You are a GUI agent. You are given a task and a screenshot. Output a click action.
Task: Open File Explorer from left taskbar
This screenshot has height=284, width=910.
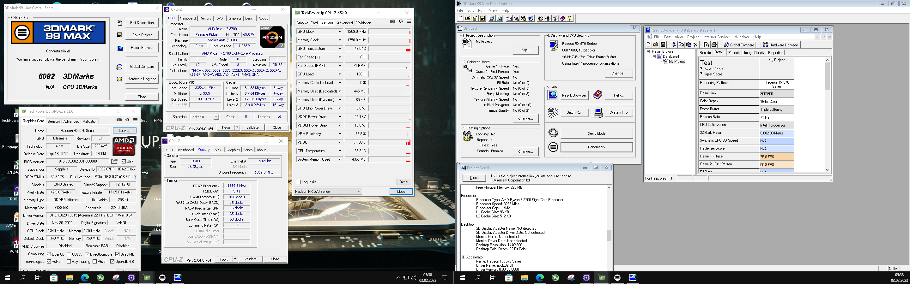(69, 278)
